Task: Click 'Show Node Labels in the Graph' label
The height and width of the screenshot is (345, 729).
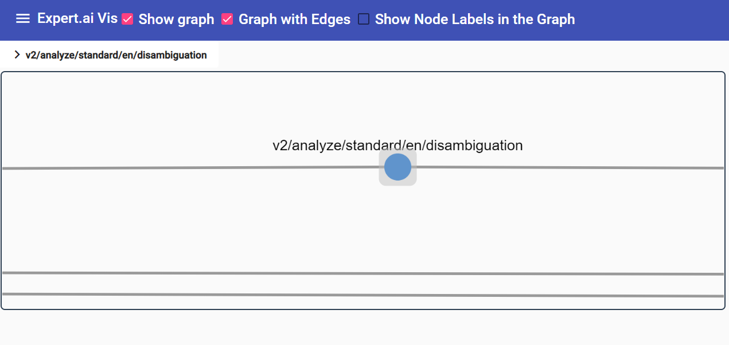Action: (x=475, y=19)
